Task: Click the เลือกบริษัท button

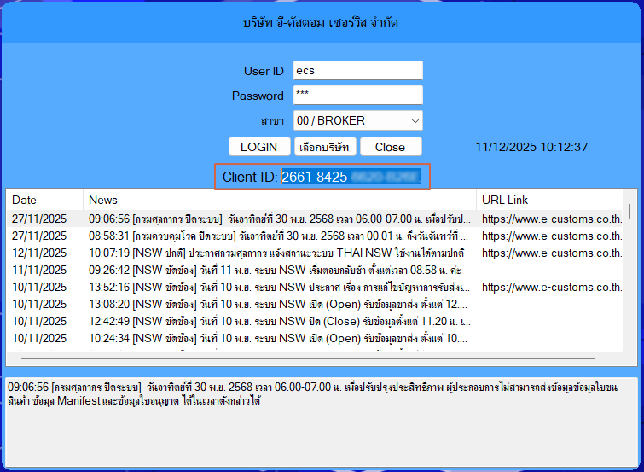Action: tap(323, 147)
